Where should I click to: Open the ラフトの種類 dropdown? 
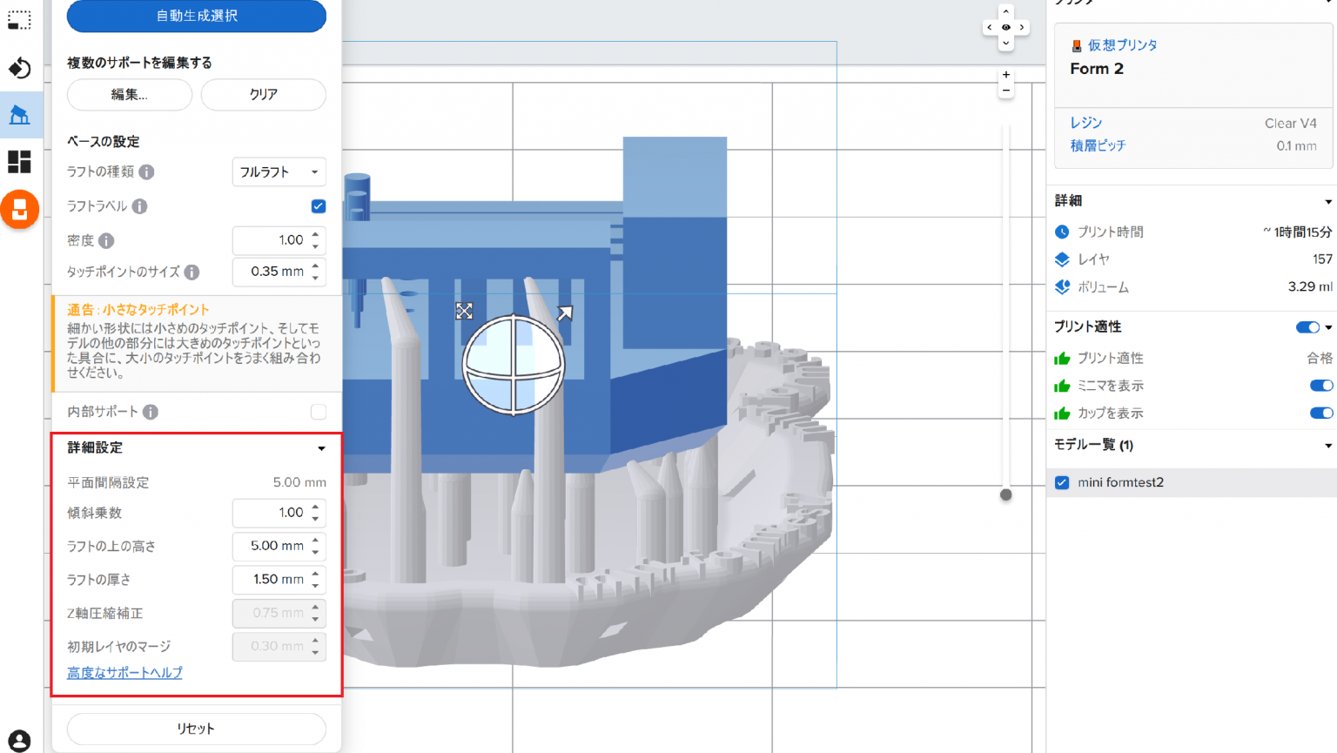[x=279, y=171]
